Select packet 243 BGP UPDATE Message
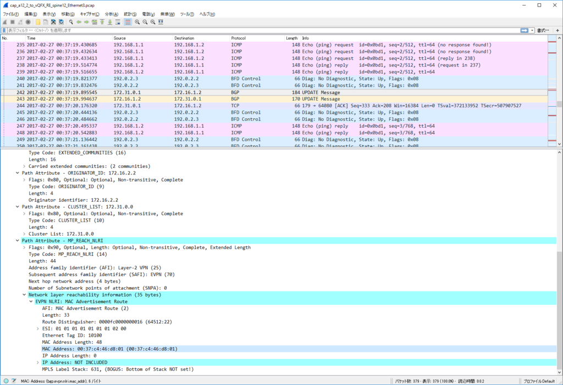 click(x=274, y=99)
